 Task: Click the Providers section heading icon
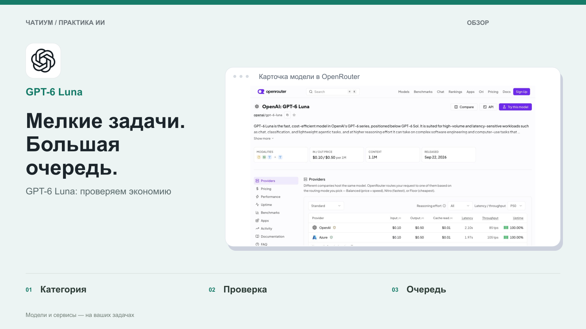[305, 179]
